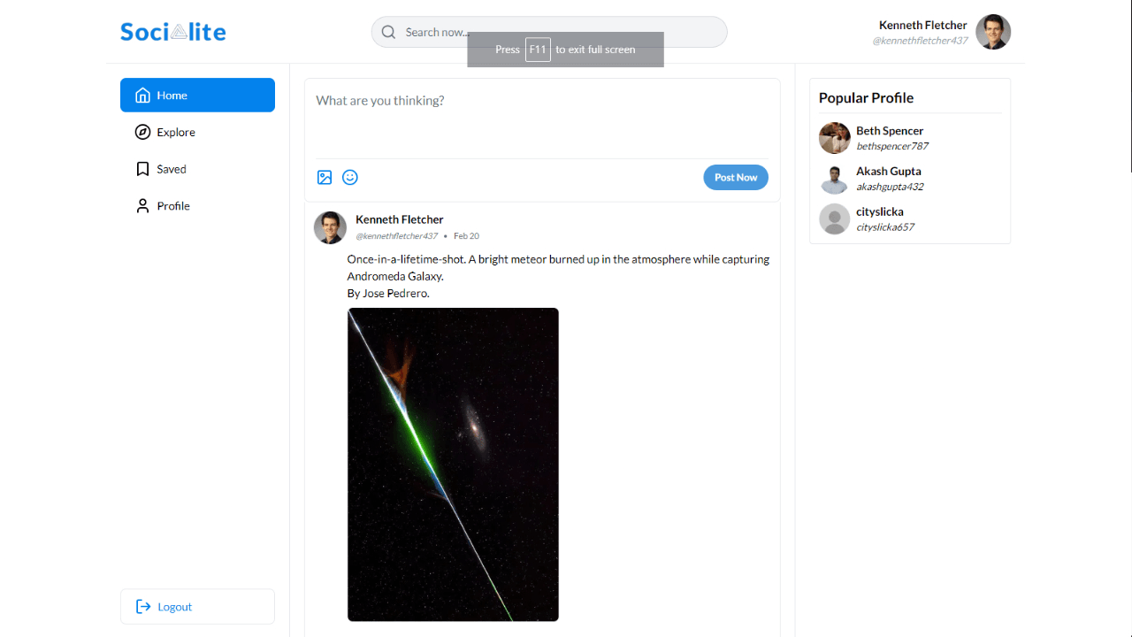This screenshot has height=637, width=1132.
Task: Open the Explore section
Action: tap(175, 132)
